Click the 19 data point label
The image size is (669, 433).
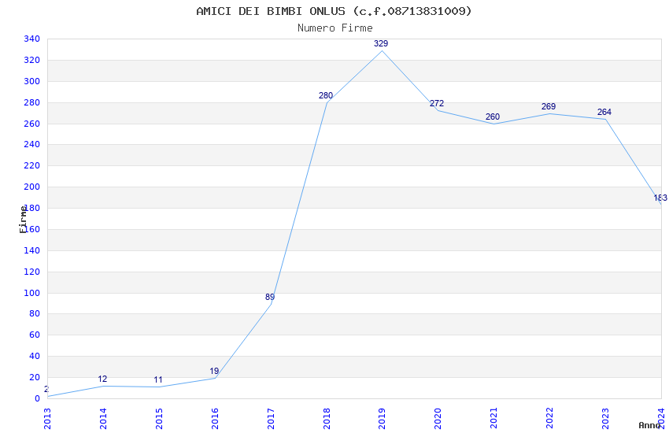pyautogui.click(x=214, y=371)
